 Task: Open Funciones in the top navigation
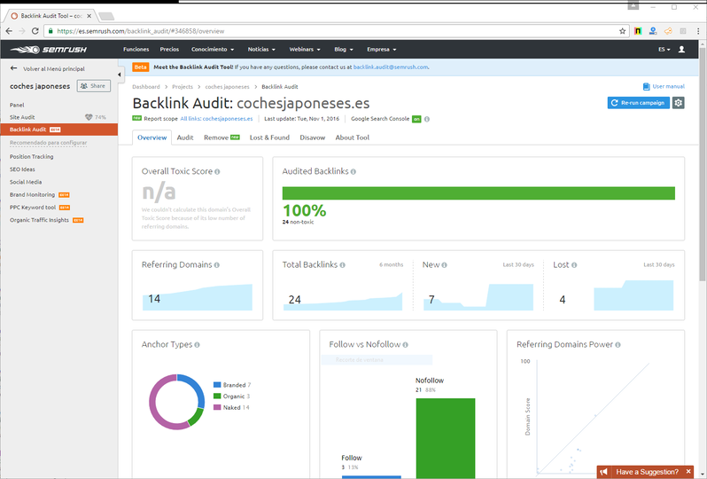pos(136,49)
